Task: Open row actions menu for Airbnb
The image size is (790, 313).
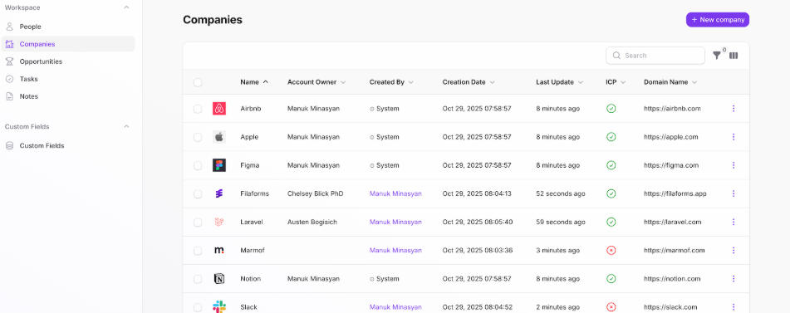Action: pyautogui.click(x=734, y=109)
